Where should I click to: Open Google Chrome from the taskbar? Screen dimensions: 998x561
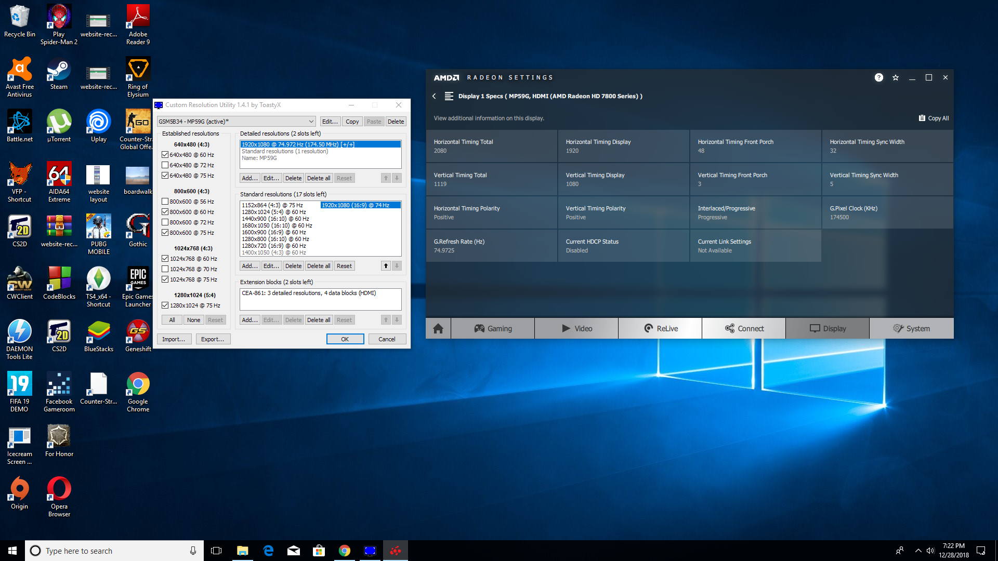(344, 551)
